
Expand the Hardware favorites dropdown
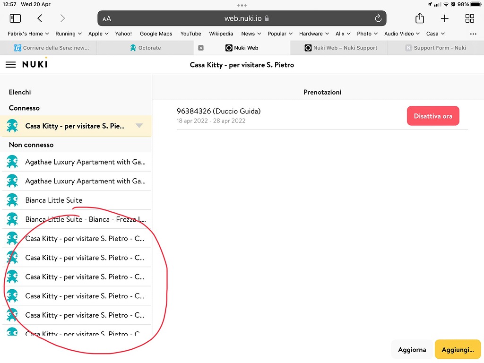point(313,34)
